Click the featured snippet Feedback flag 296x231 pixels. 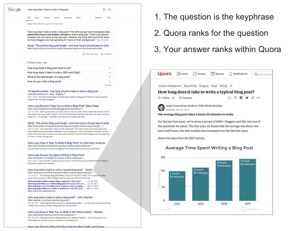[x=102, y=54]
